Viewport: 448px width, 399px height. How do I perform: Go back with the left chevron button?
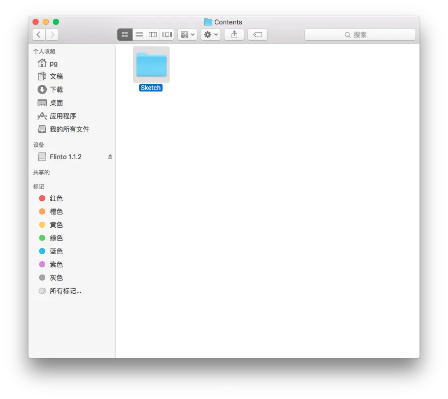tap(39, 35)
